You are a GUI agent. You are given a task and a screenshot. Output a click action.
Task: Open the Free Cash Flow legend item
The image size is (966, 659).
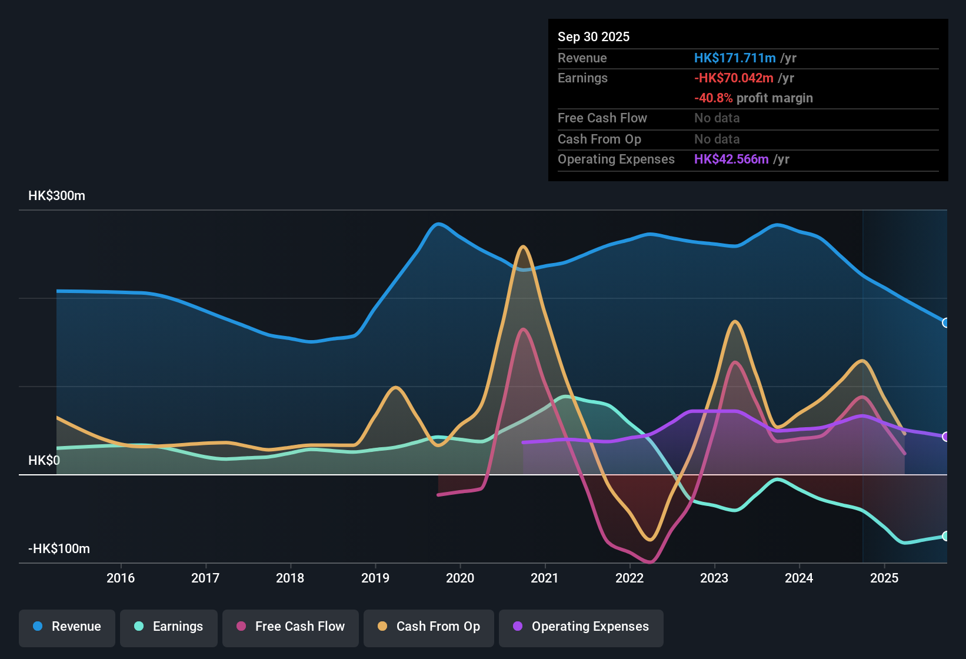[290, 627]
